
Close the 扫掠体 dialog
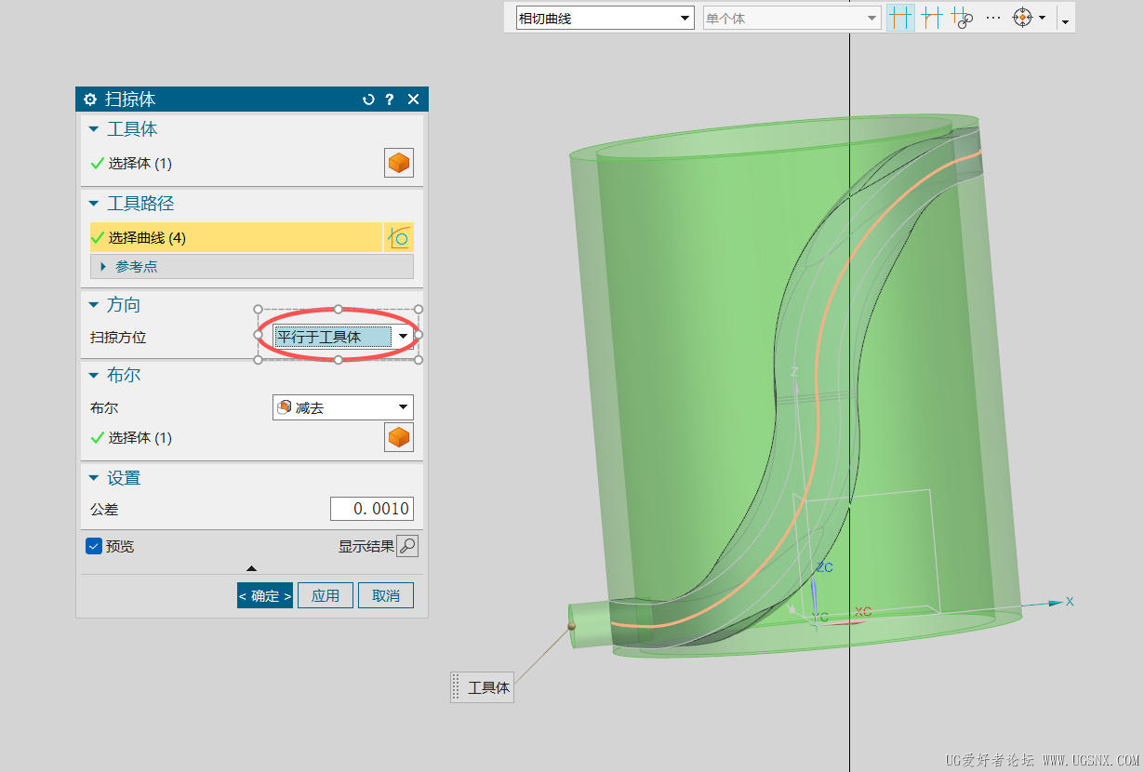pyautogui.click(x=414, y=100)
